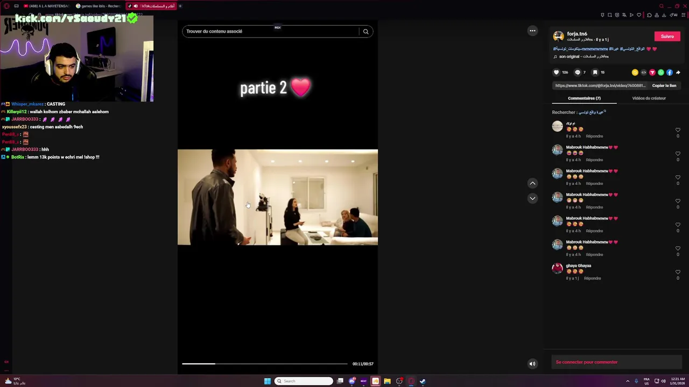Image resolution: width=689 pixels, height=387 pixels.
Task: Switch to the games like iblis Google tab
Action: tap(98, 6)
